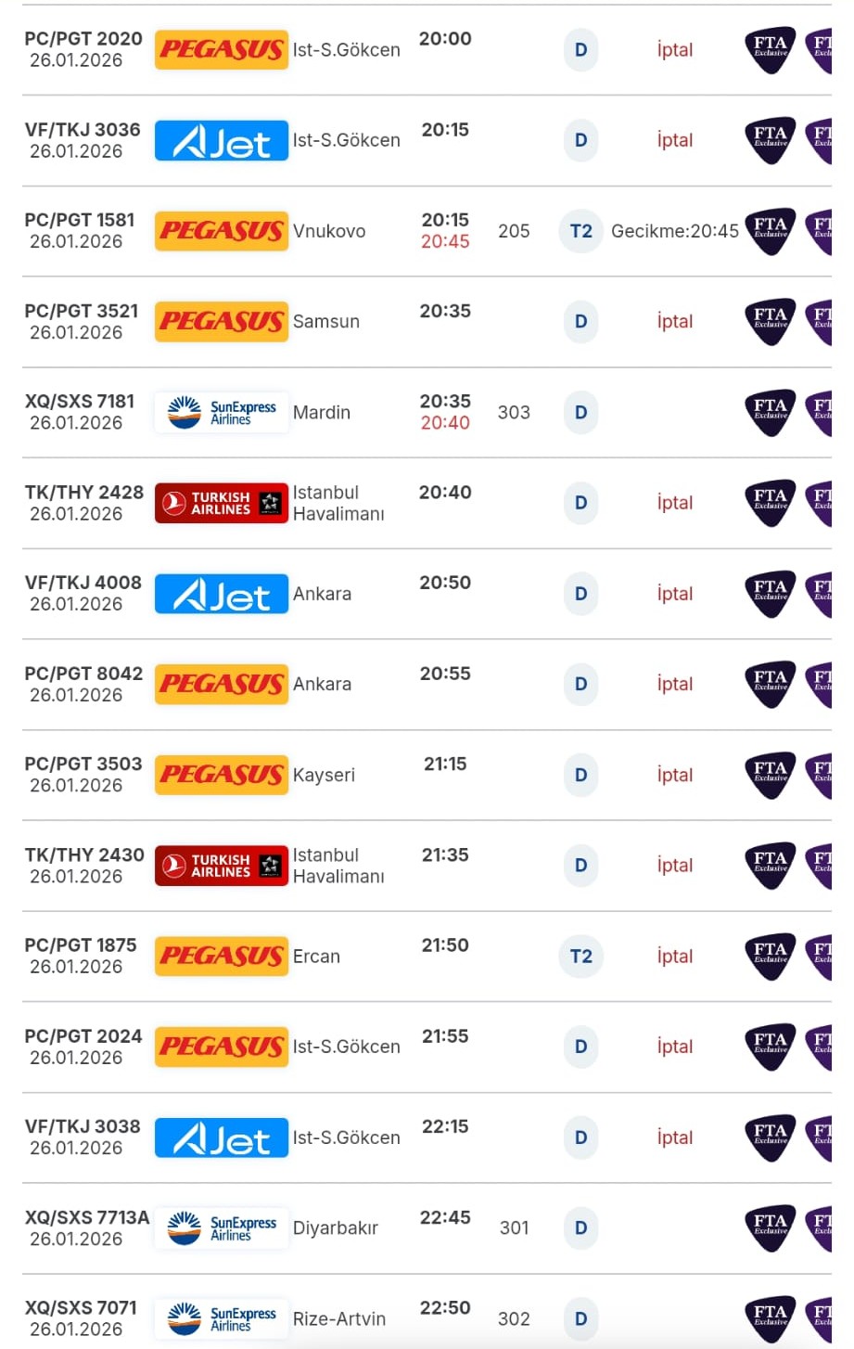Click Turkish Airlines logo for TK/THY 2430
This screenshot has height=1349, width=854.
(x=221, y=866)
